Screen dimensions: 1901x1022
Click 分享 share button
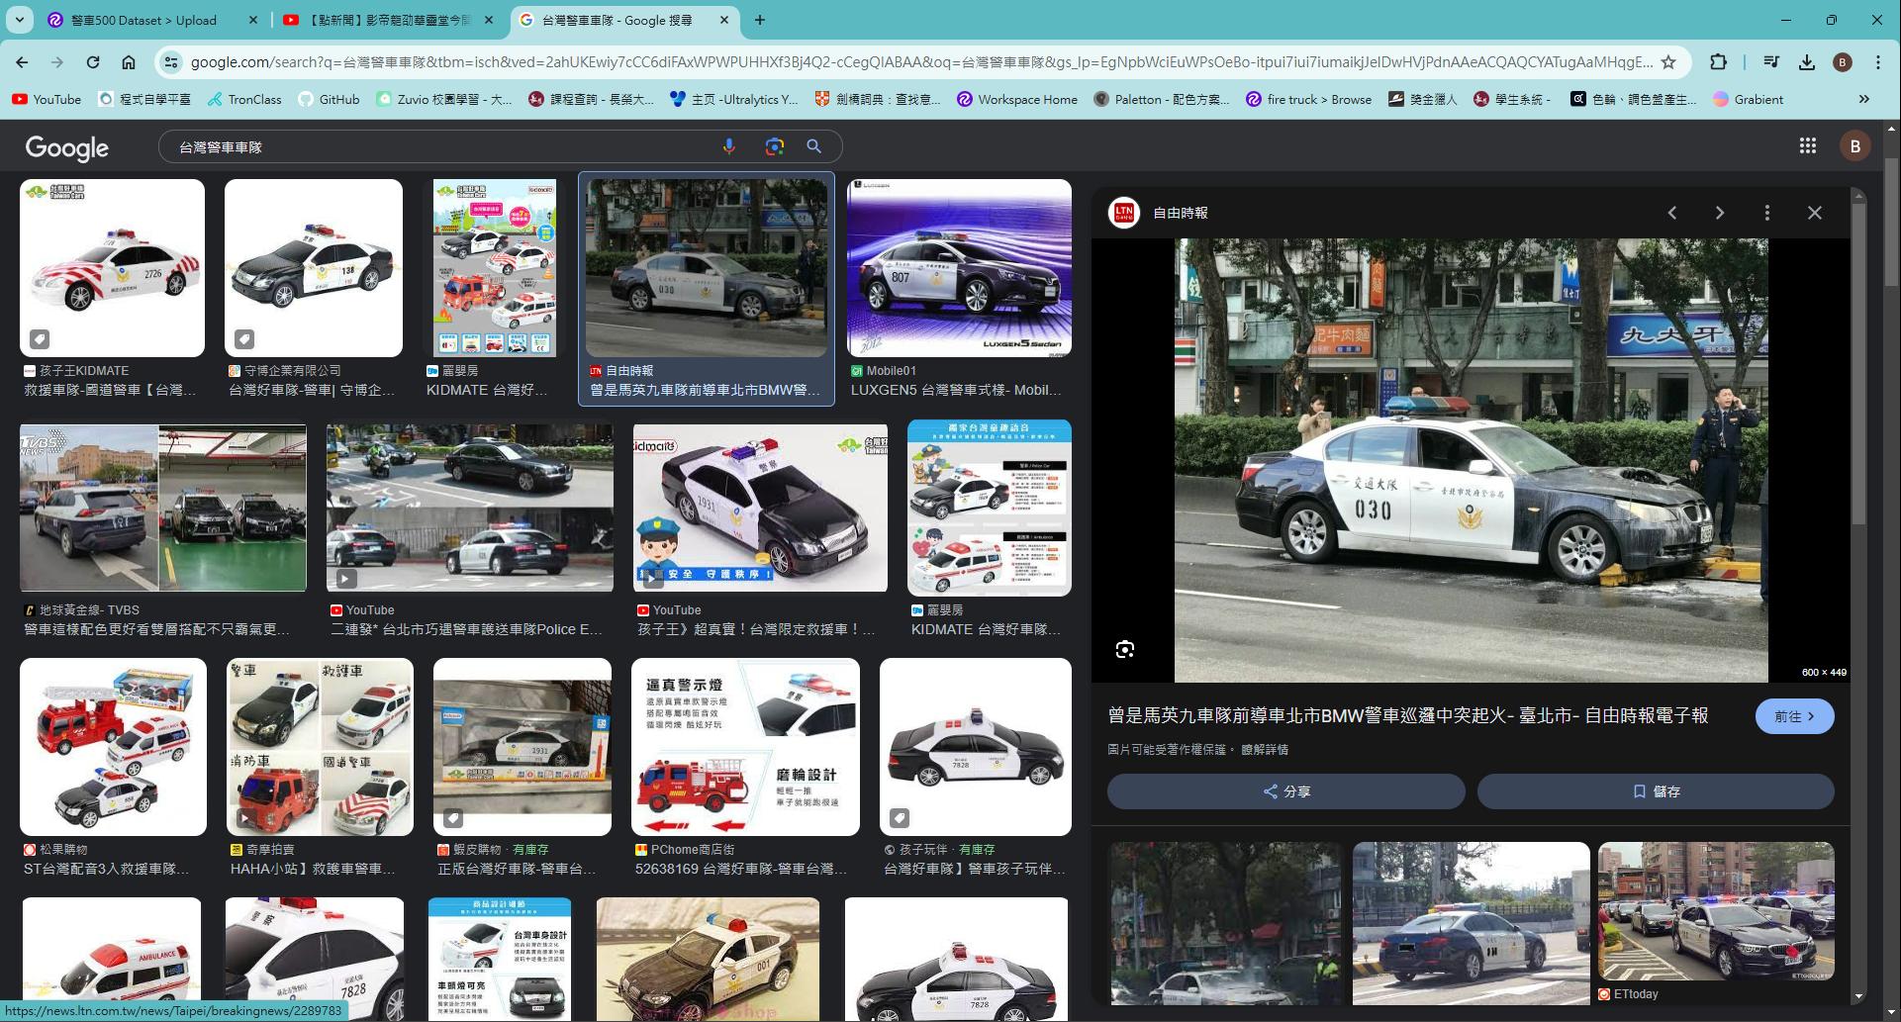pos(1285,791)
